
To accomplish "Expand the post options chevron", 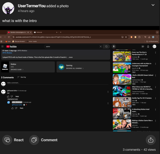I will click(x=153, y=5).
